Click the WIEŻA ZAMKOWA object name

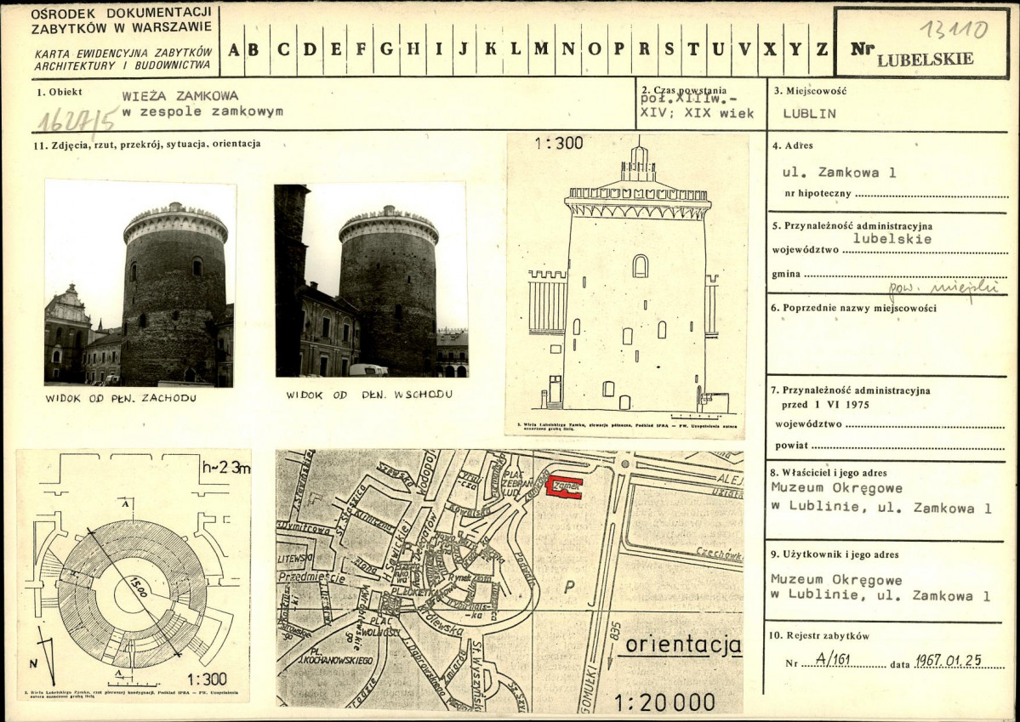click(179, 96)
